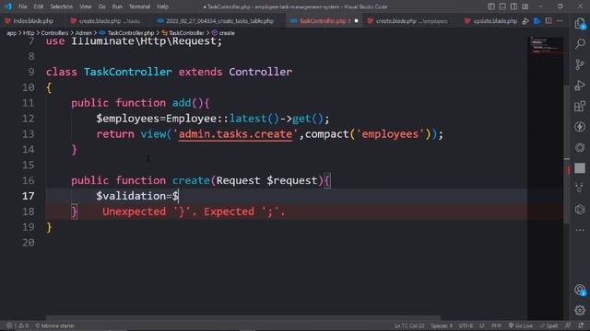The image size is (590, 331).
Task: Click 'app' in the breadcrumb
Action: point(12,33)
